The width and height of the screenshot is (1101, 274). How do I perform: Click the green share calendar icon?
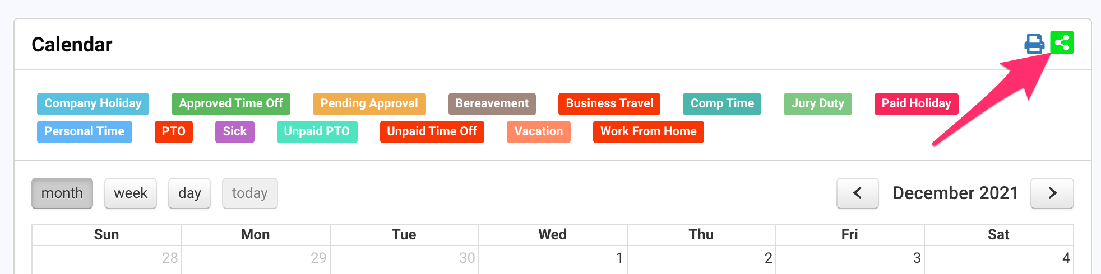tap(1062, 42)
